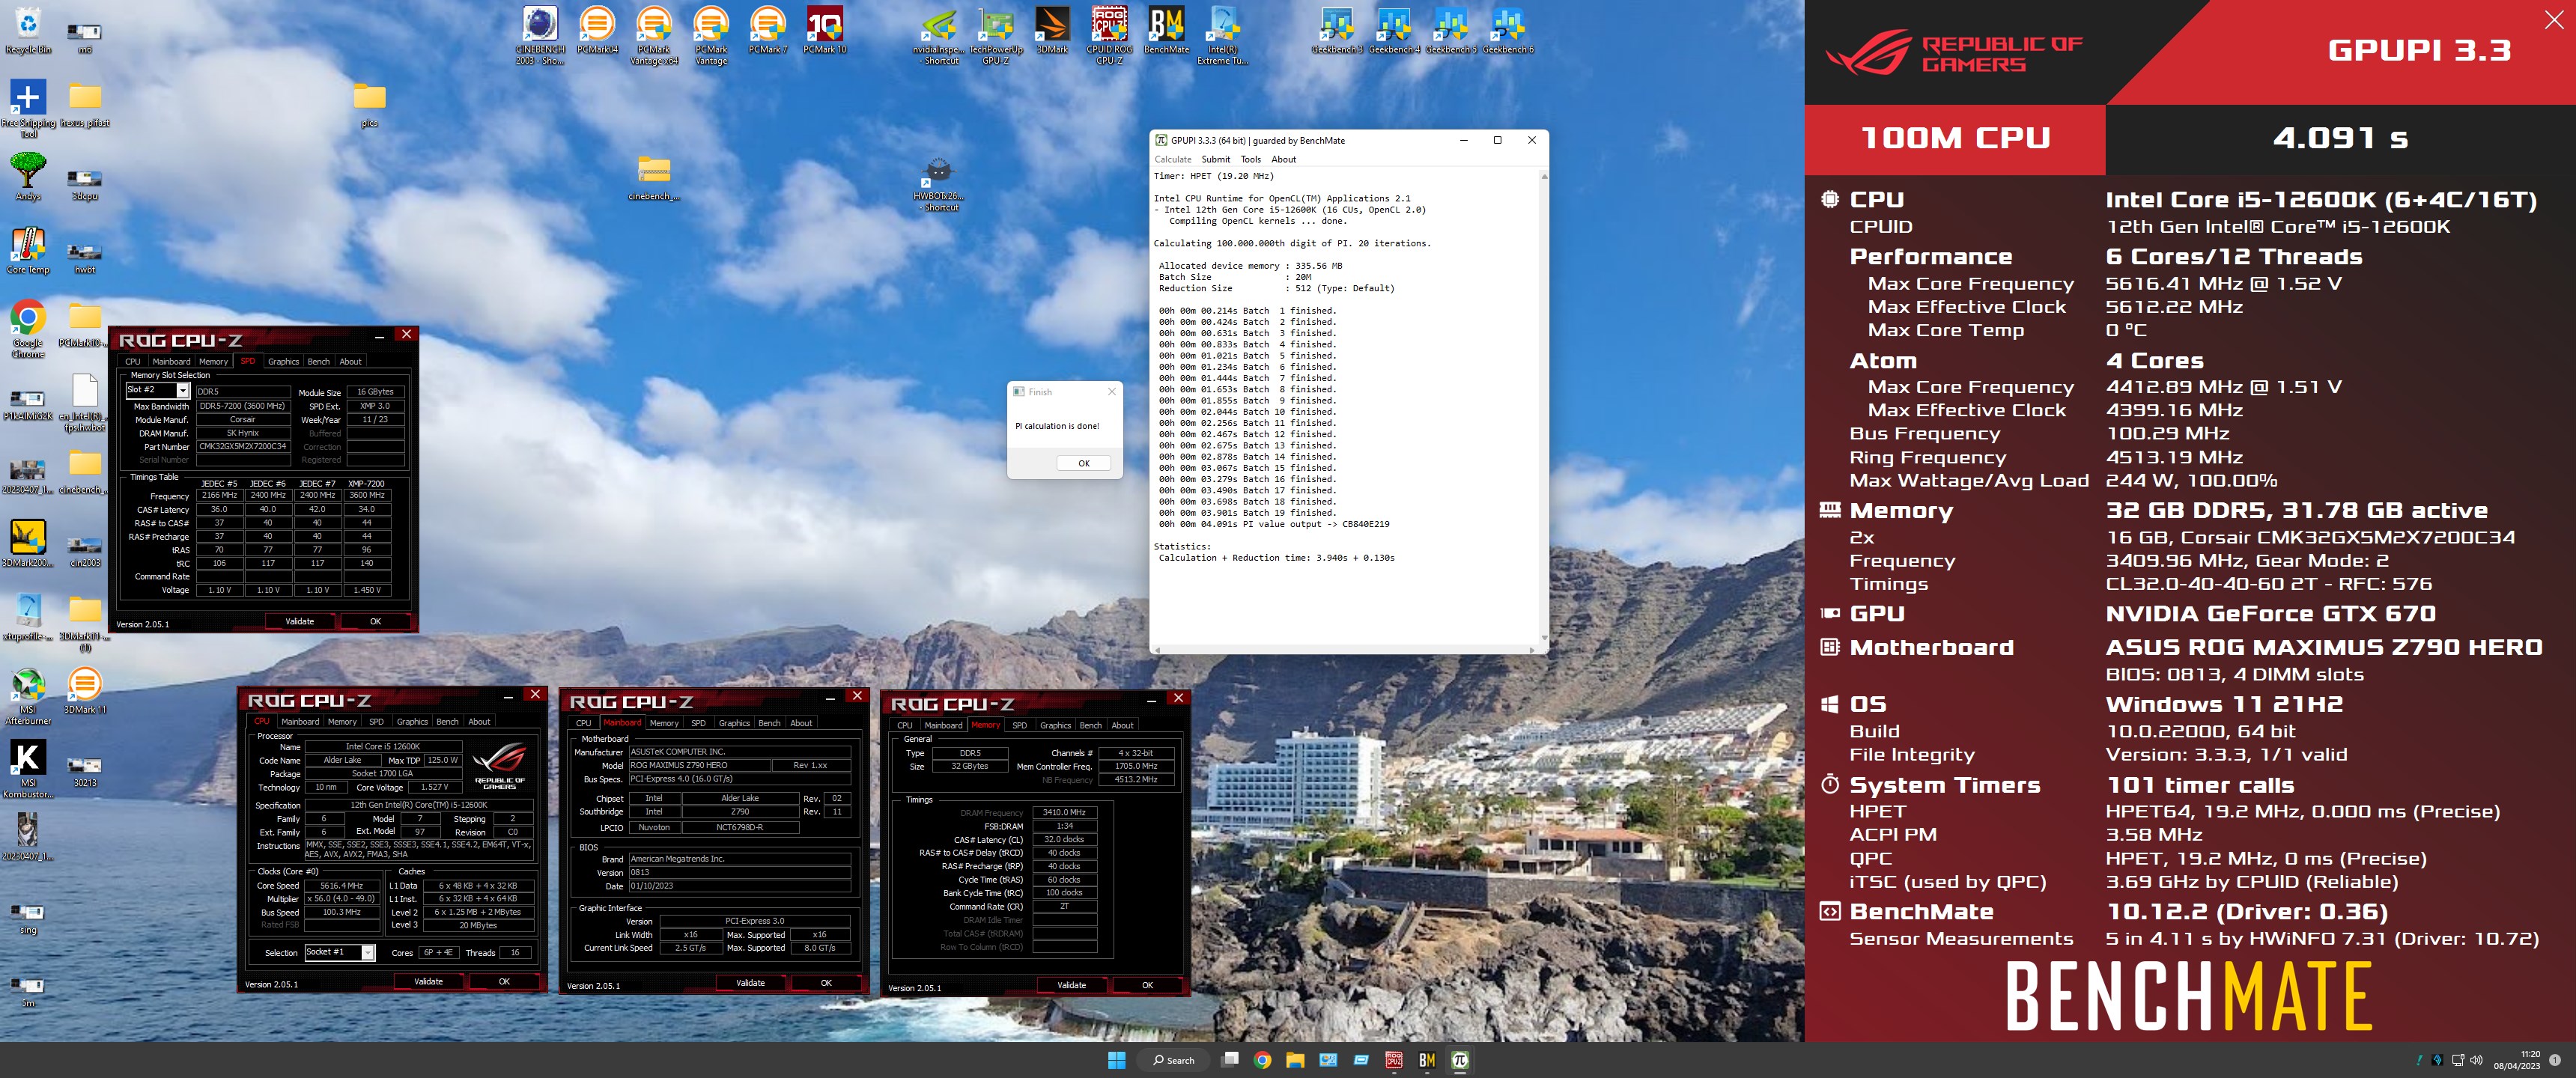This screenshot has width=2576, height=1078.
Task: Launch Geekbench 3 desktop shortcut
Action: [1337, 30]
